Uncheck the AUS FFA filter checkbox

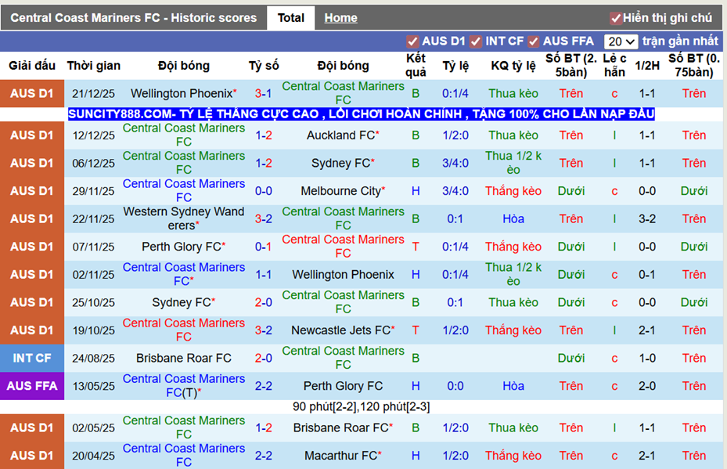pyautogui.click(x=534, y=41)
